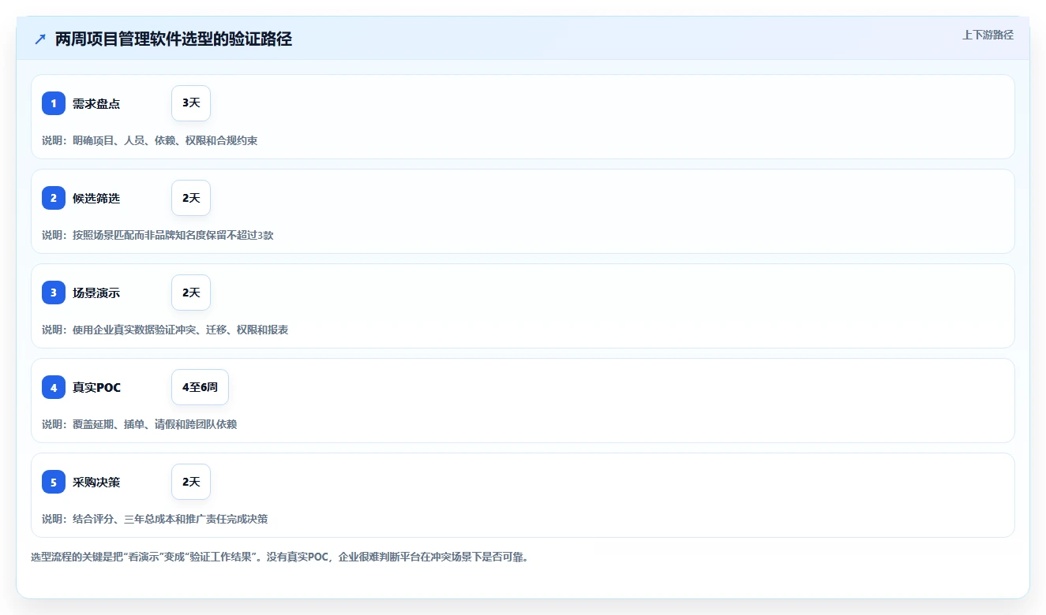The height and width of the screenshot is (615, 1046).
Task: Click the arrow icon beside the title
Action: 40,39
